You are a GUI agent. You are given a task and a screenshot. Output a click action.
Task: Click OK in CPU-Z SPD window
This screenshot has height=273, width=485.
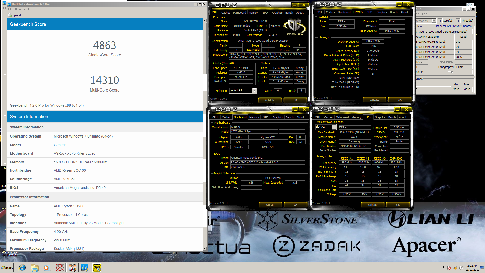click(398, 205)
